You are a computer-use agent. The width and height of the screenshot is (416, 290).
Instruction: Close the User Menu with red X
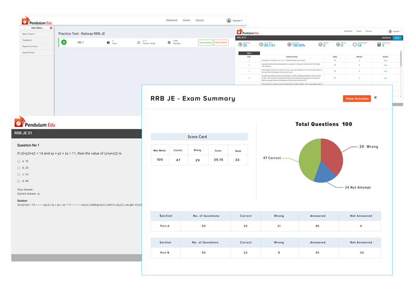click(x=51, y=28)
